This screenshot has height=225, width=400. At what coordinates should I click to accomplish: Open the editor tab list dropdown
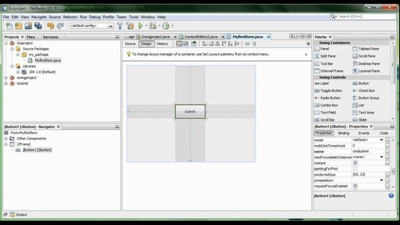click(x=302, y=36)
